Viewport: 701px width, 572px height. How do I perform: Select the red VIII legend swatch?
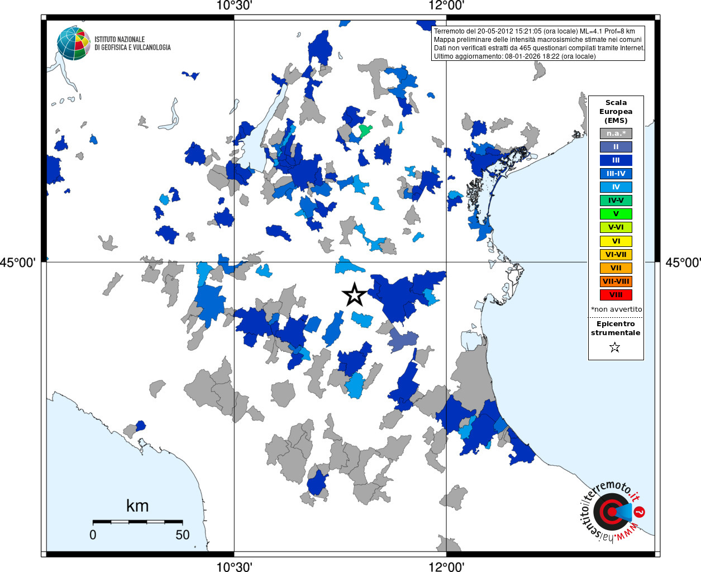click(x=616, y=295)
